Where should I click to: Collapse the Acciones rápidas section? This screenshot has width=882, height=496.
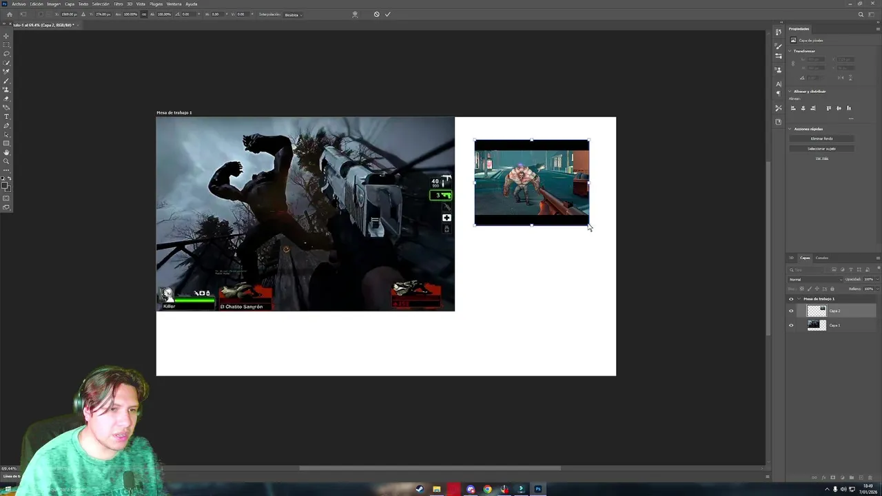(x=790, y=129)
